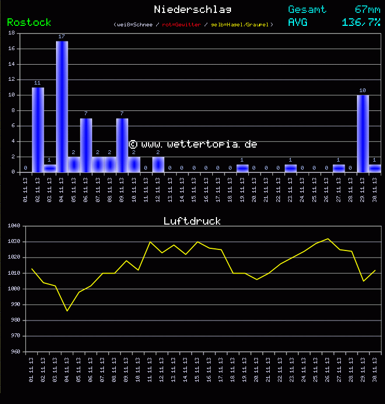Click the Luftdruck chart title
Image resolution: width=385 pixels, height=404 pixels.
[192, 221]
